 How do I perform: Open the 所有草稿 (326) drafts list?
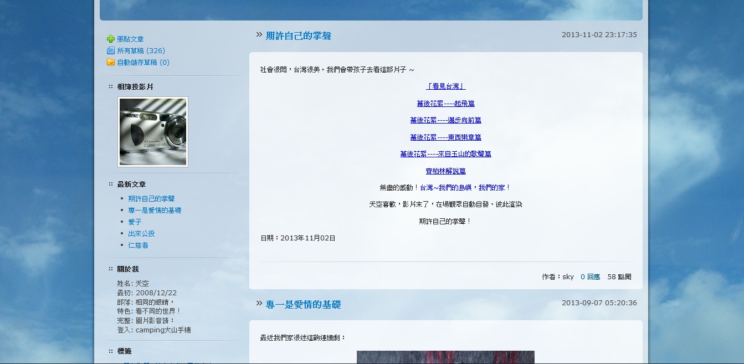[141, 50]
